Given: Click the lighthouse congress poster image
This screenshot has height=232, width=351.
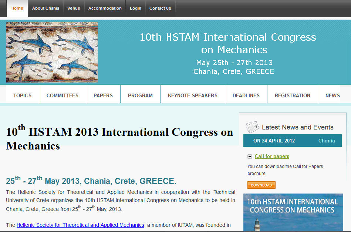Looking at the screenshot, I should [293, 212].
